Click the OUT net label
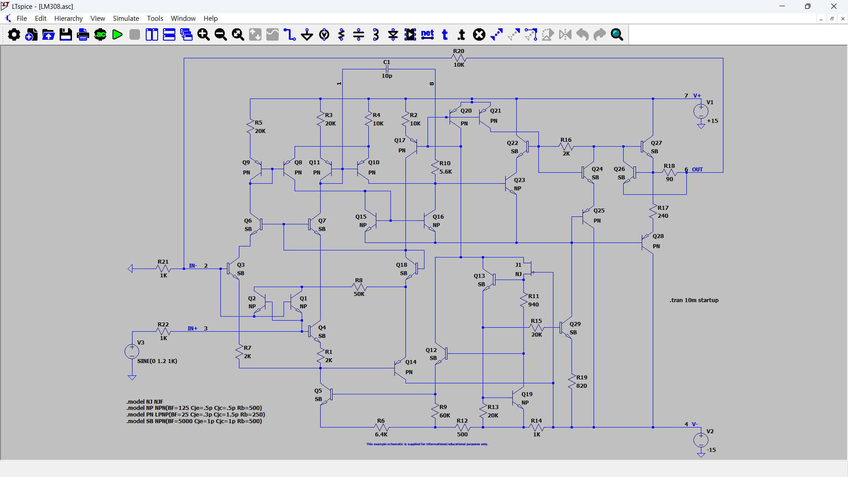Viewport: 848px width, 477px height. pos(697,169)
